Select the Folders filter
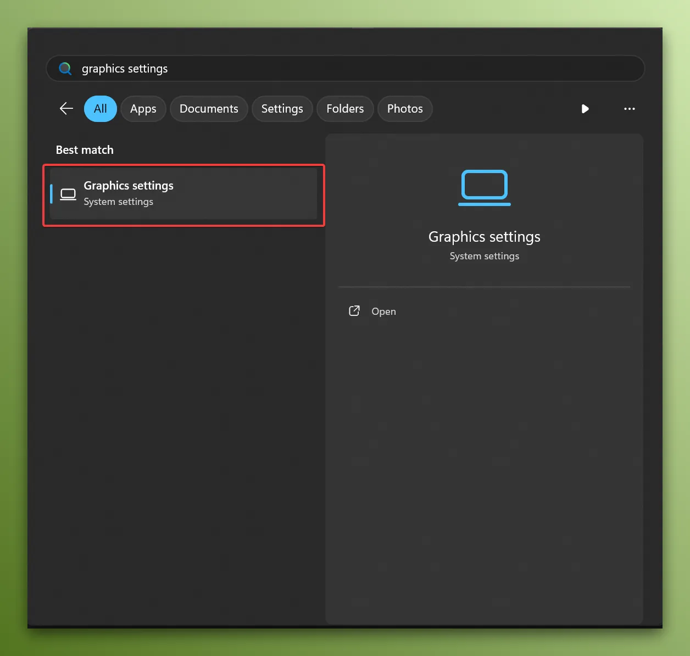The image size is (690, 656). pos(345,109)
